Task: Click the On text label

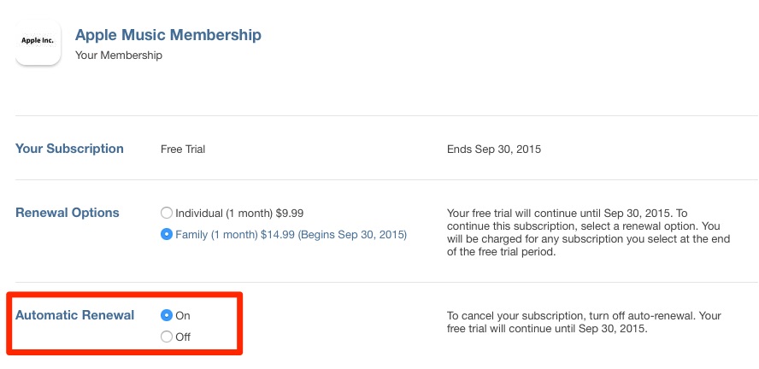Action: click(183, 315)
